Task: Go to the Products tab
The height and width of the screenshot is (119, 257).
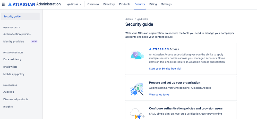Action: click(x=125, y=4)
